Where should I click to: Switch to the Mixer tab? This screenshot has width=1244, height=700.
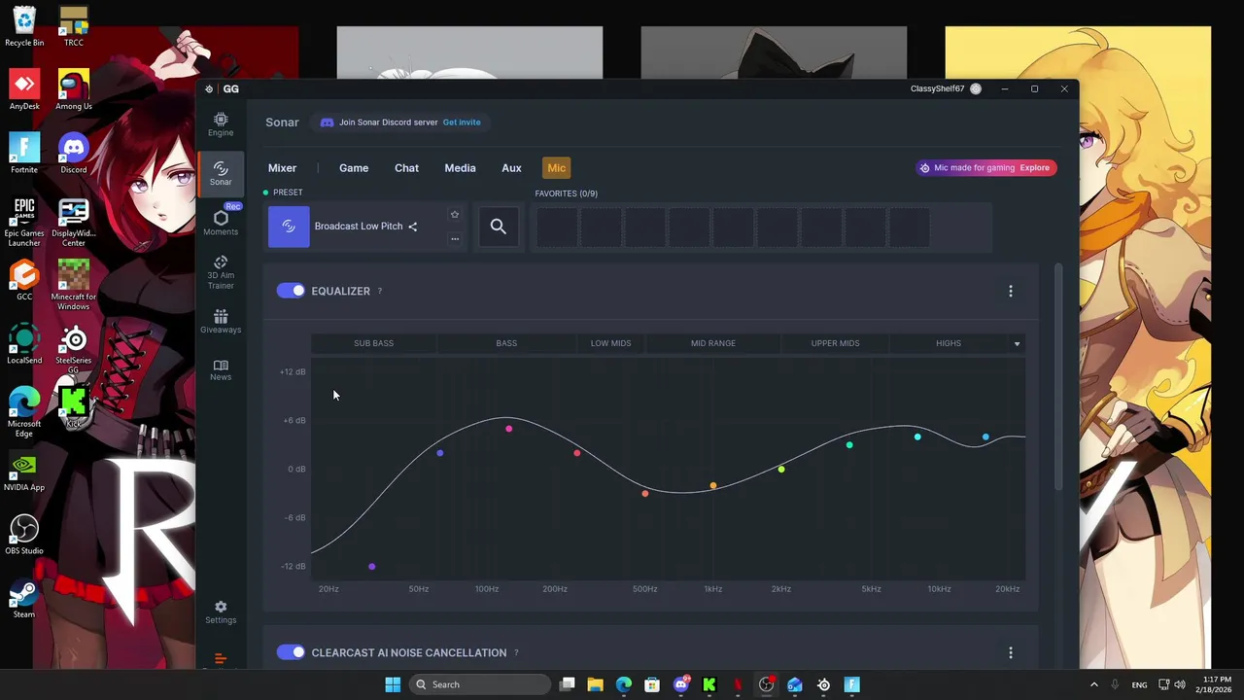[282, 168]
